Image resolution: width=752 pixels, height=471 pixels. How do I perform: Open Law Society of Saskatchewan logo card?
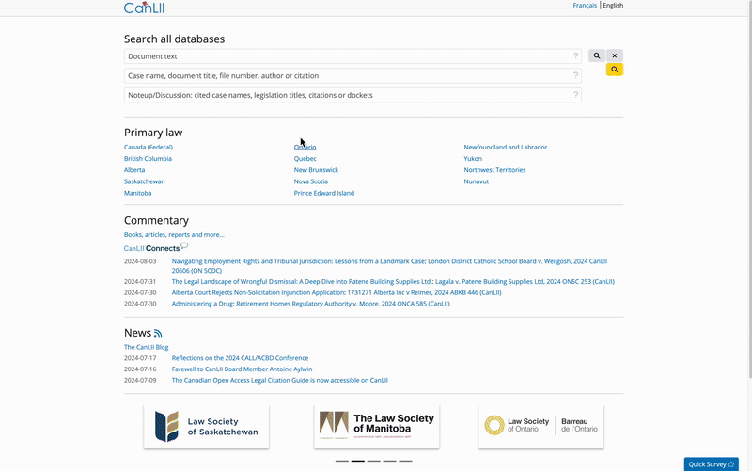pos(206,427)
